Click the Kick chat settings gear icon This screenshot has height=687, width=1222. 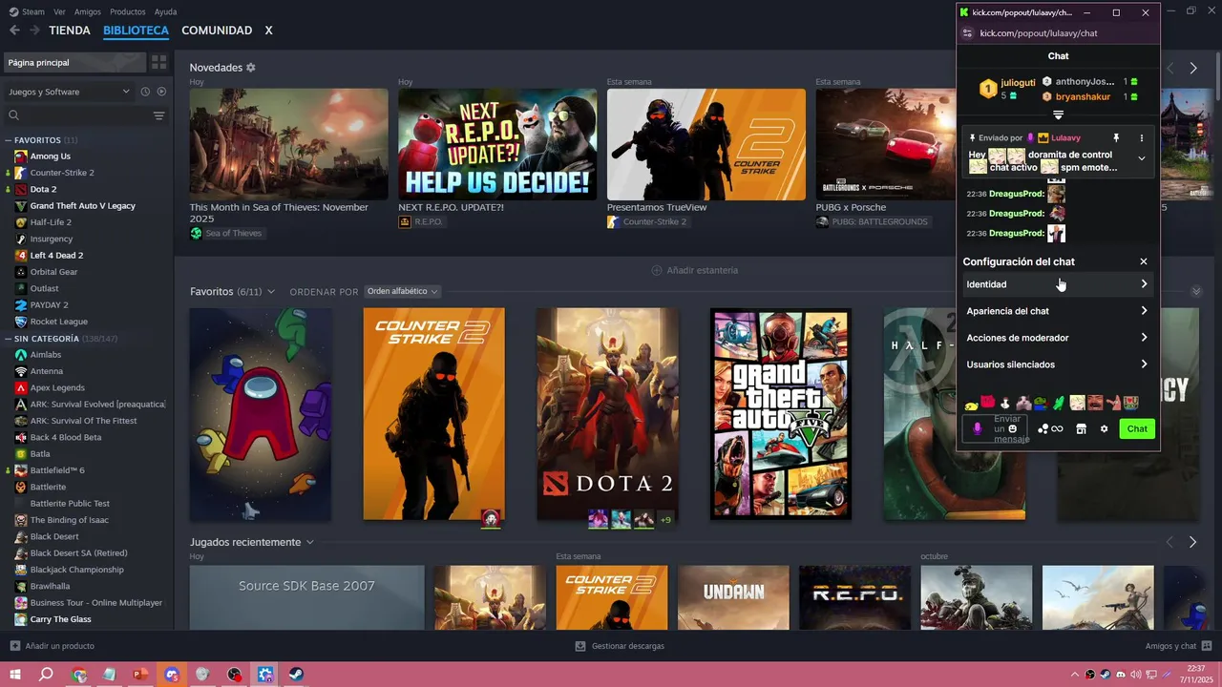1105,429
